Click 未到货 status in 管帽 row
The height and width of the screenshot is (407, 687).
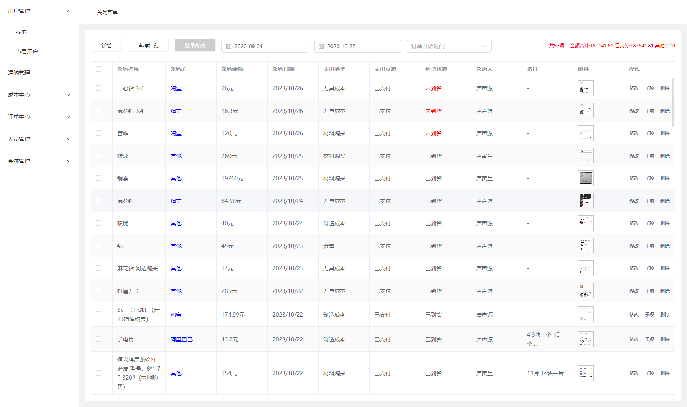click(434, 133)
